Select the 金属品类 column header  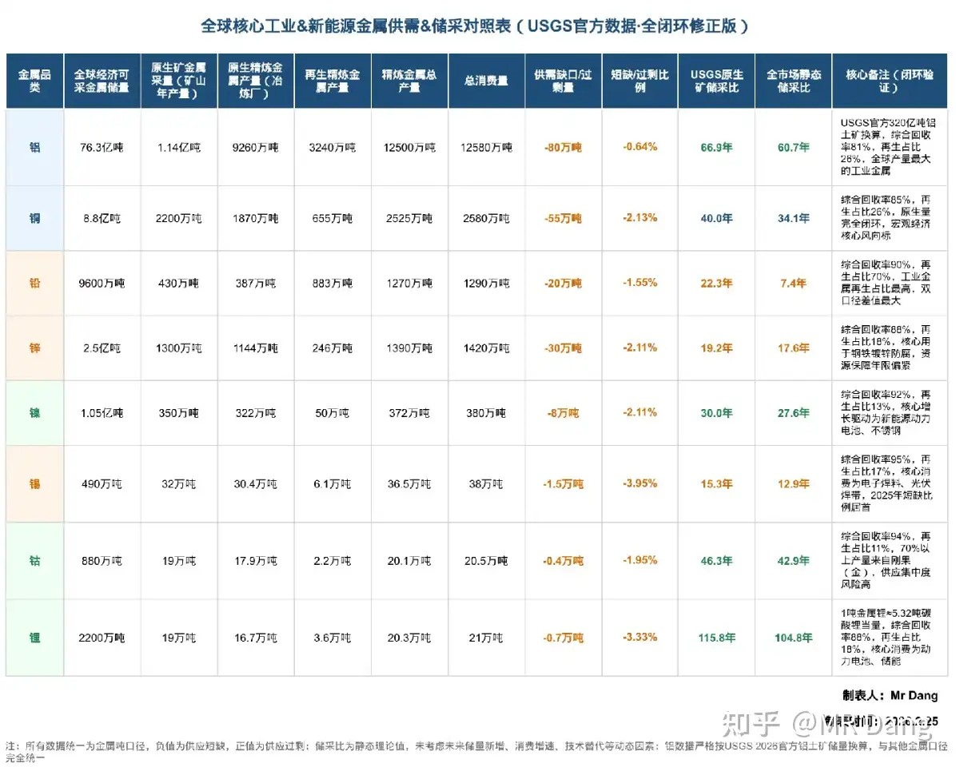pyautogui.click(x=35, y=81)
